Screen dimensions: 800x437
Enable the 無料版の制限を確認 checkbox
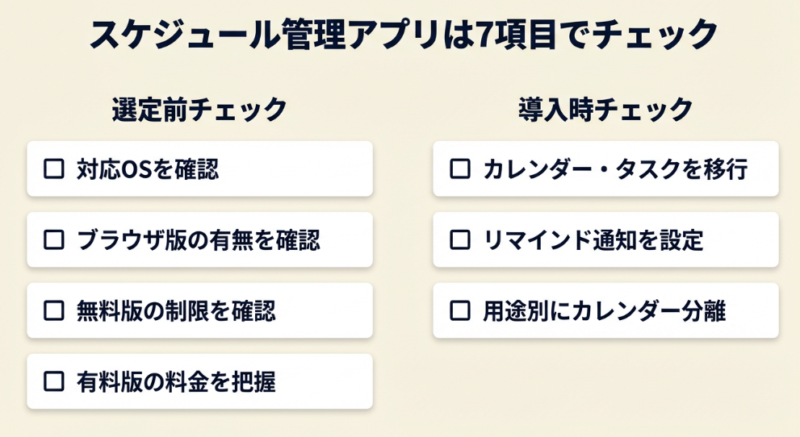click(x=54, y=310)
